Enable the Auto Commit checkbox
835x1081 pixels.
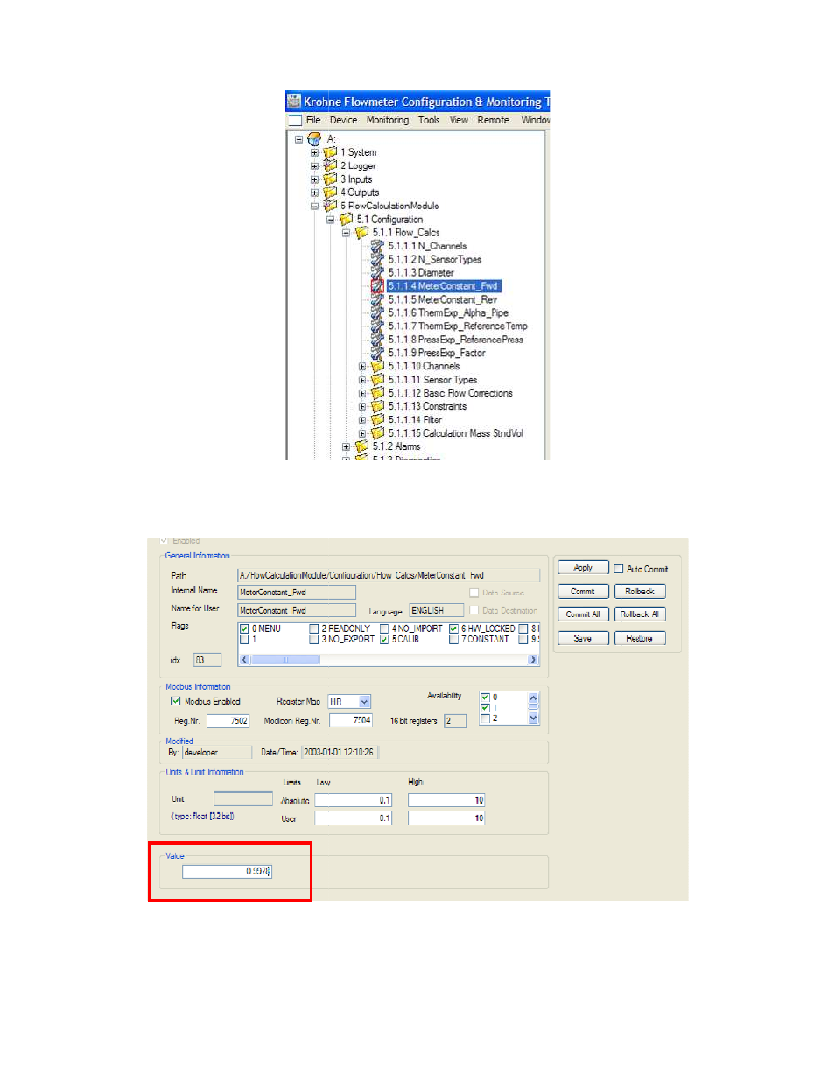(619, 568)
